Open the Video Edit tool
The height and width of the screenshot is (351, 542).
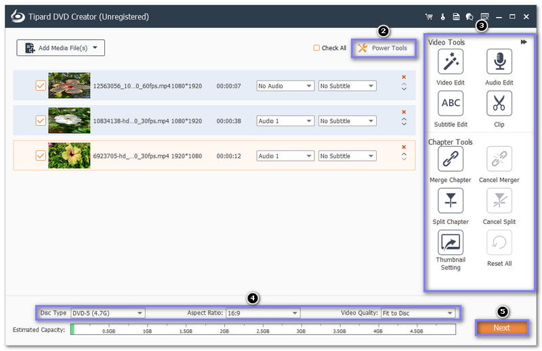click(x=450, y=62)
